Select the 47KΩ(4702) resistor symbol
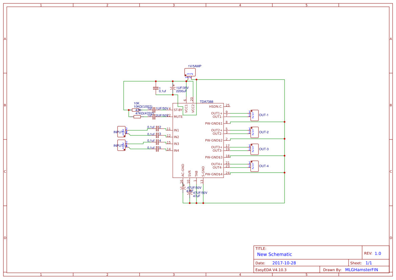This screenshot has height=280, width=396. pyautogui.click(x=137, y=117)
